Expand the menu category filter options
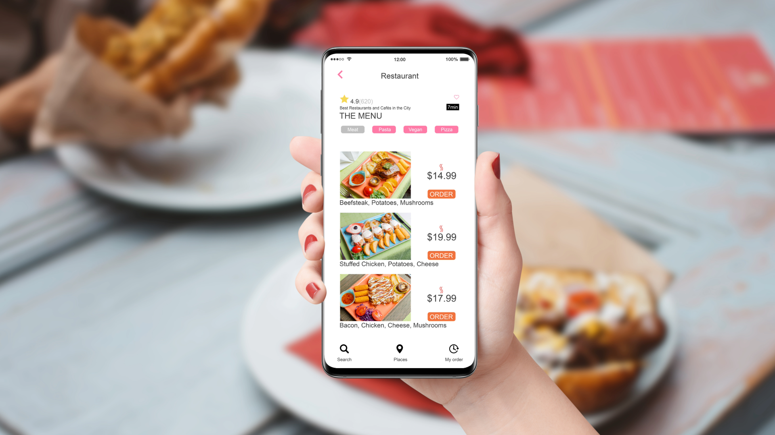 pos(446,129)
